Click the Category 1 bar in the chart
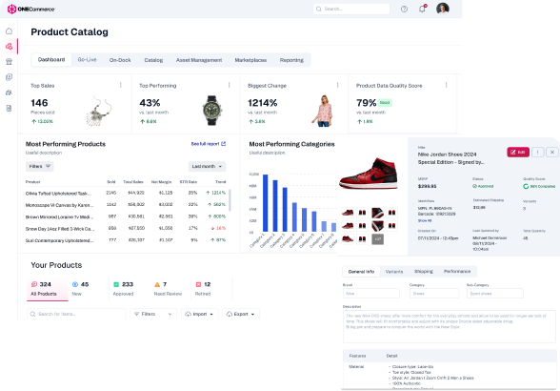The width and height of the screenshot is (560, 391). (x=266, y=203)
